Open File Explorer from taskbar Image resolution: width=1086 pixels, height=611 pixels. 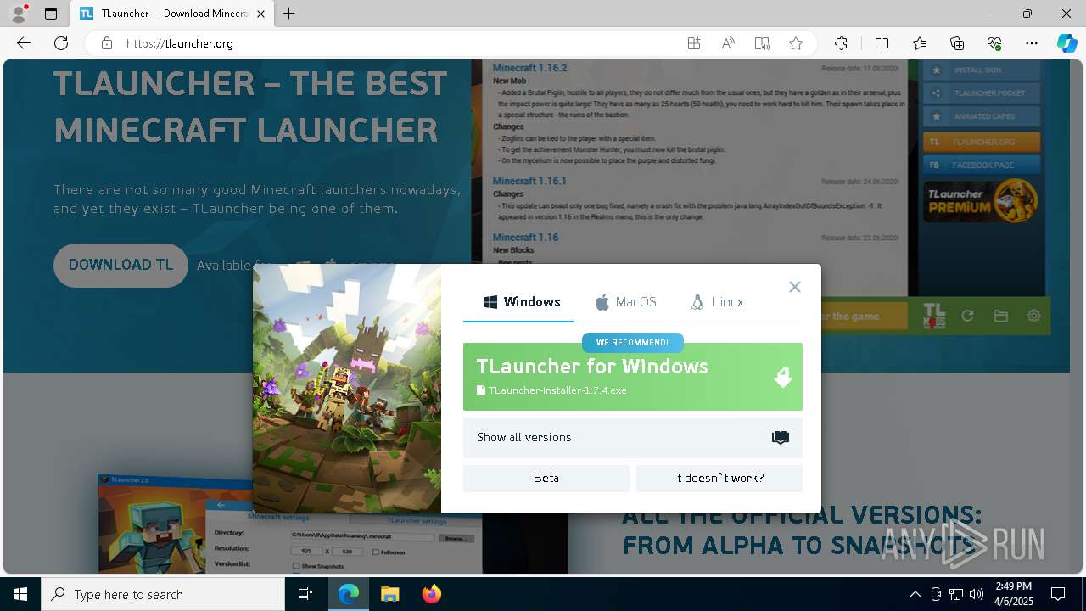(389, 594)
